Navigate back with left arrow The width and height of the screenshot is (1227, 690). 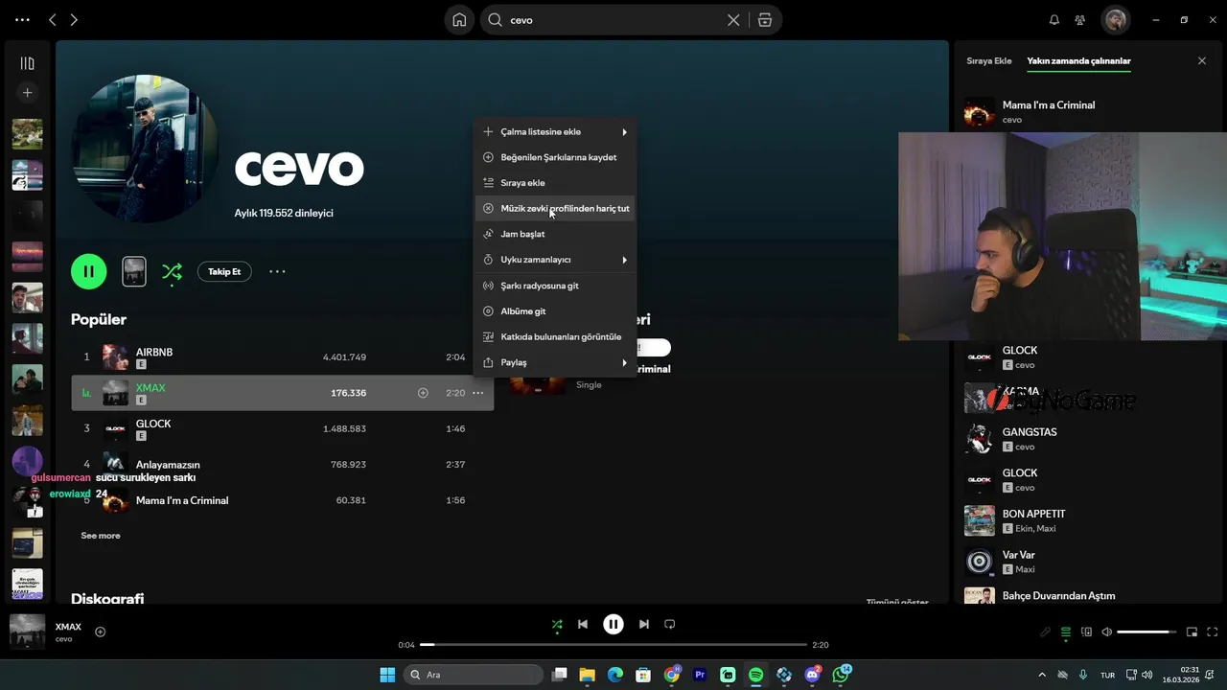coord(53,19)
